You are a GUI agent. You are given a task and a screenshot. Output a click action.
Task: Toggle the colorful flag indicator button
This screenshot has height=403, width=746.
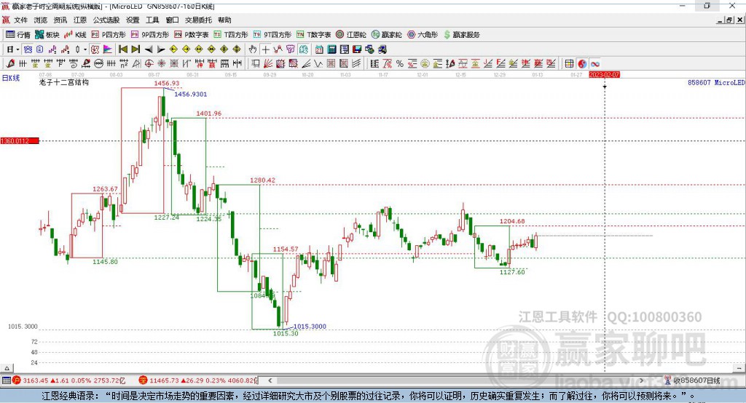(x=108, y=49)
